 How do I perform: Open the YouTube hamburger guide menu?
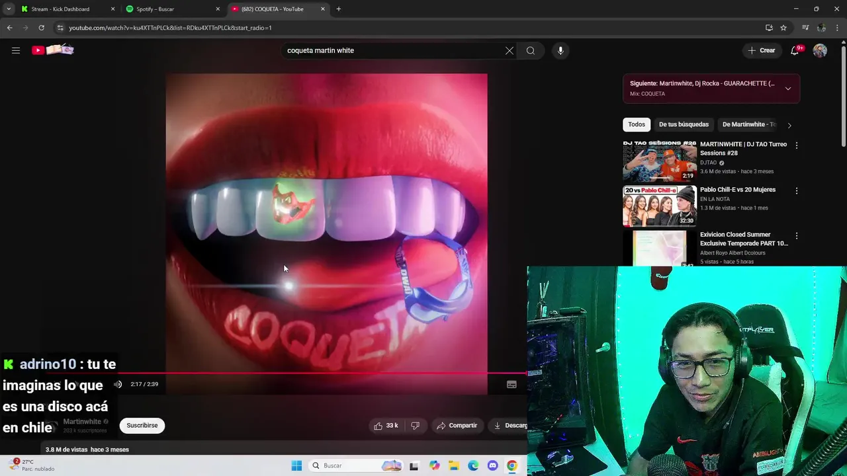click(16, 50)
